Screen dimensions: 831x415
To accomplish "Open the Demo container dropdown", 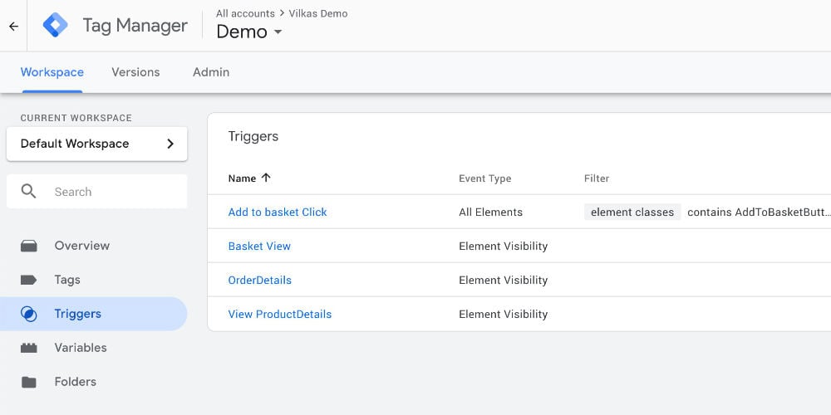I will click(249, 32).
